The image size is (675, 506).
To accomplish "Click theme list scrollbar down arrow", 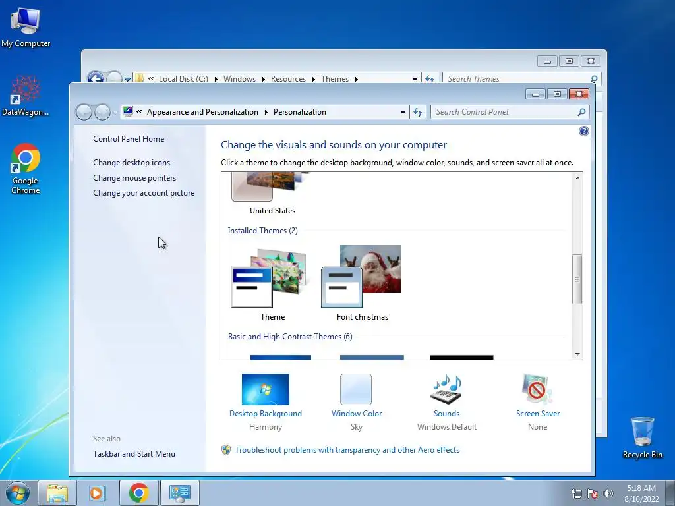I will point(577,354).
